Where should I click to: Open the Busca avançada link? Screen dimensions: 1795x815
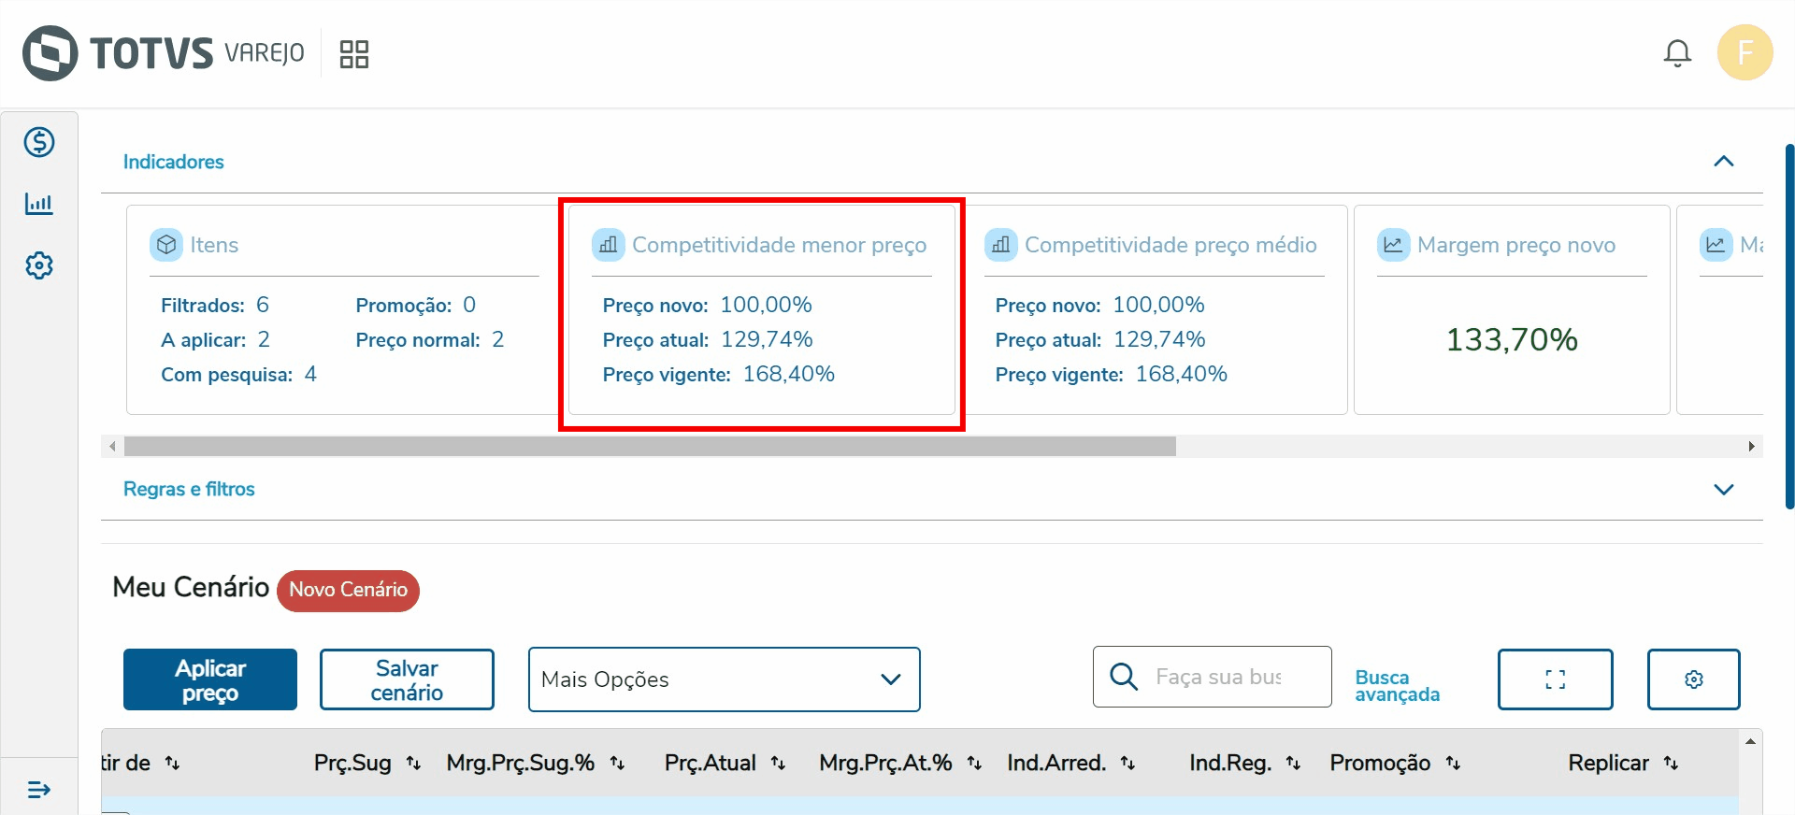coord(1397,685)
